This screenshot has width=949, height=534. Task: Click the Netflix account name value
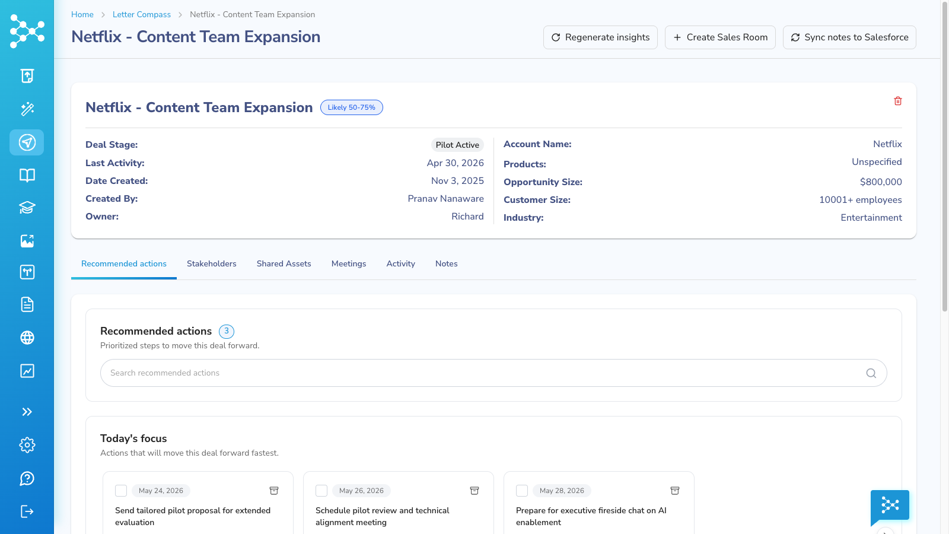point(887,144)
